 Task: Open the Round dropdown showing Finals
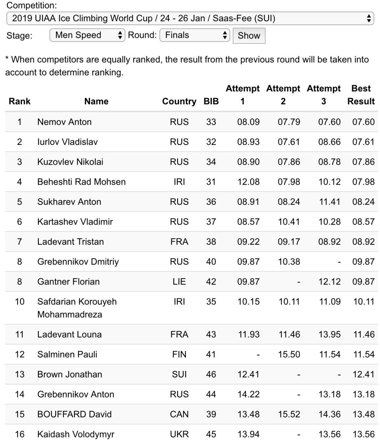coord(195,35)
